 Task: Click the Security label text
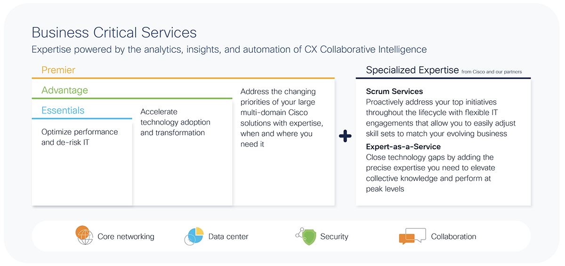[334, 237]
